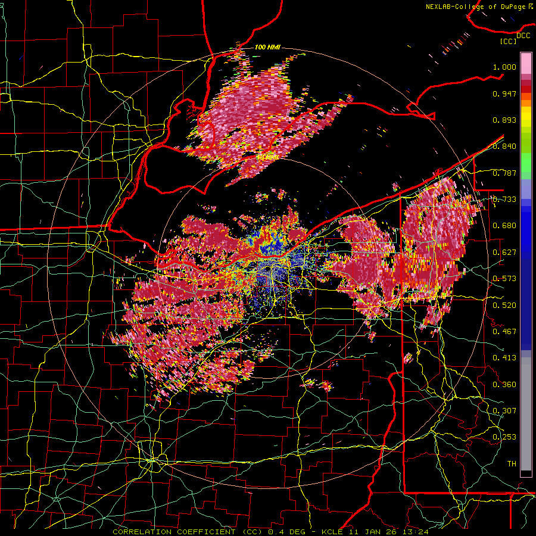Click the 0.787 legend value
This screenshot has width=536, height=536.
504,173
